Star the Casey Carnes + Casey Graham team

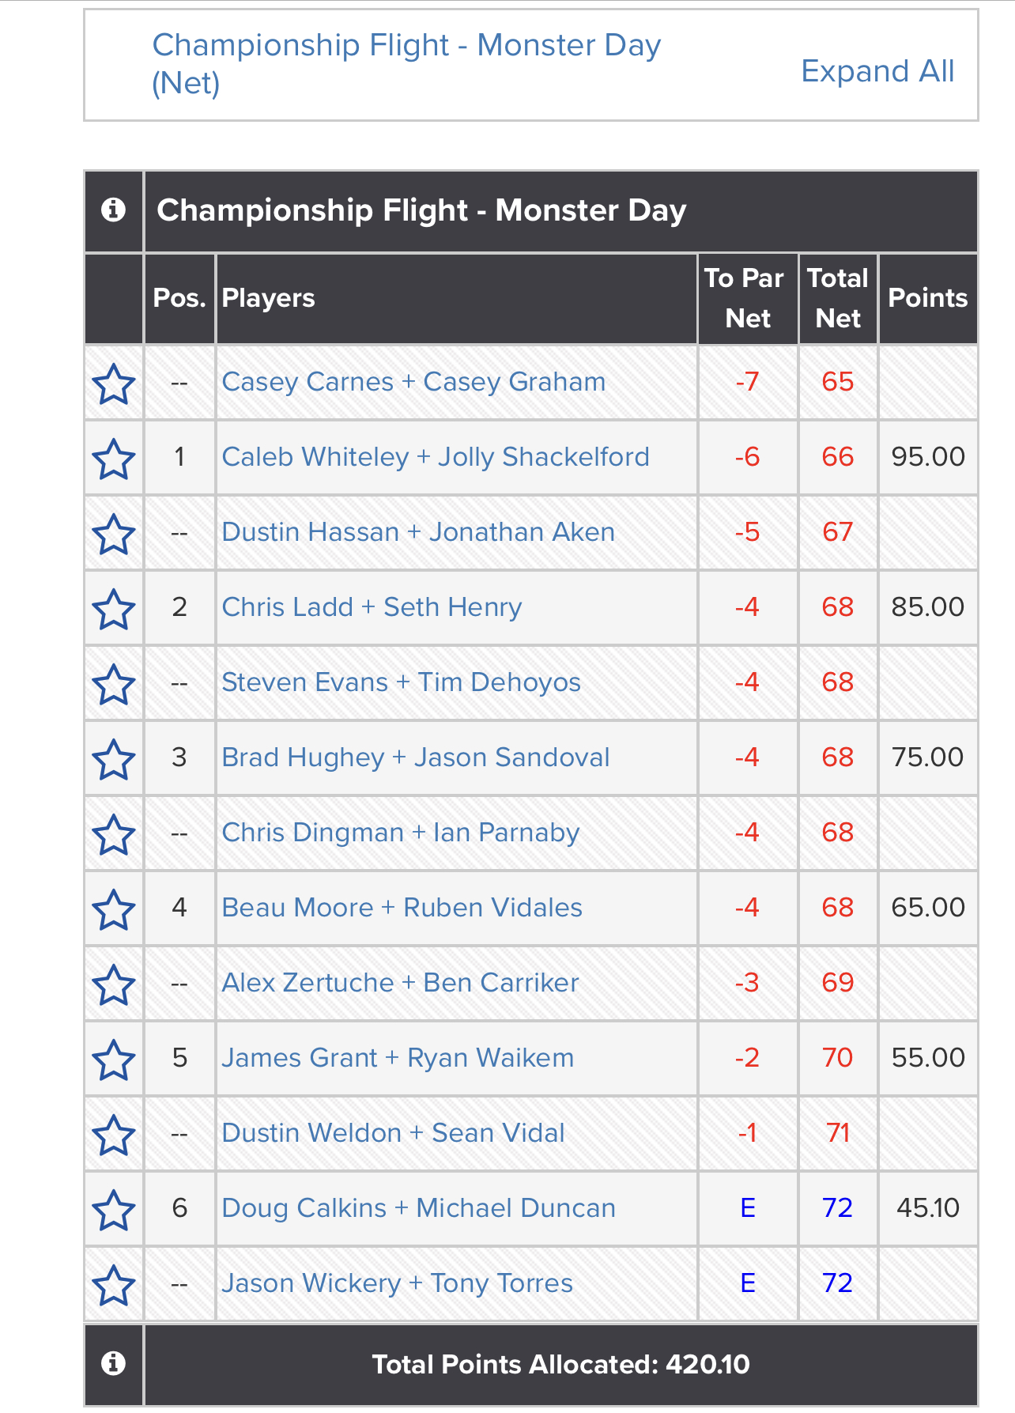coord(114,383)
